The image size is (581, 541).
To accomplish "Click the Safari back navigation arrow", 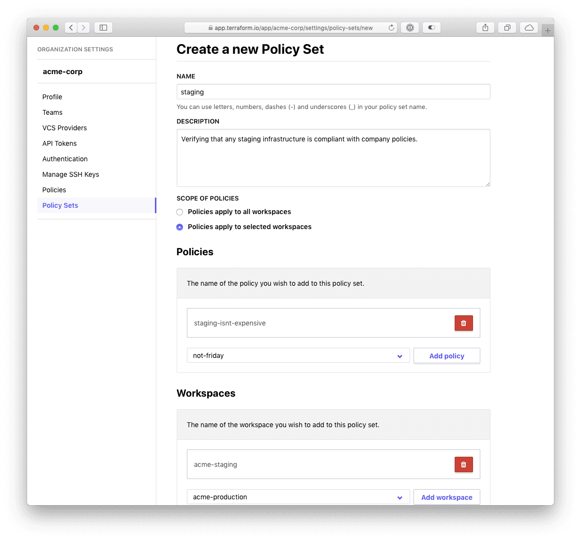I will 71,28.
